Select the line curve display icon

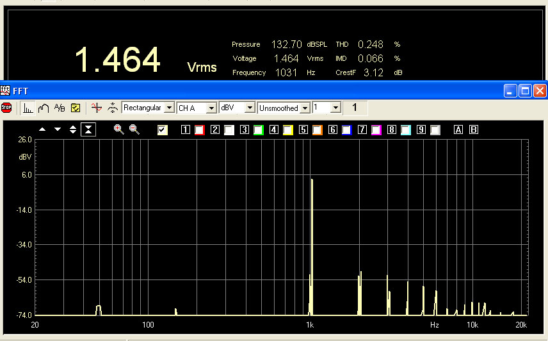(x=44, y=108)
